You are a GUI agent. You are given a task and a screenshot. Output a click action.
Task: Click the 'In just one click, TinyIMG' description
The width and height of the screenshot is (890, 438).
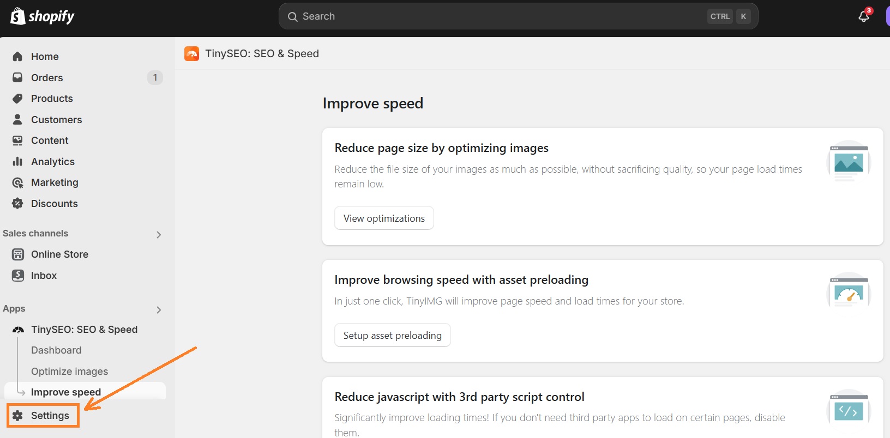509,301
